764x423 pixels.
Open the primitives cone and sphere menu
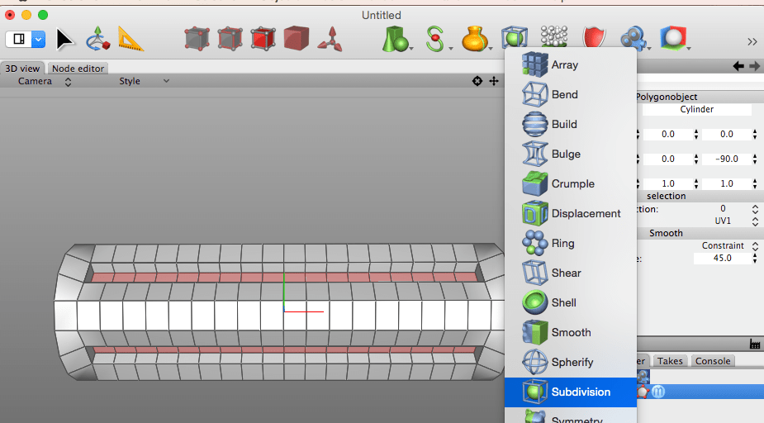396,39
